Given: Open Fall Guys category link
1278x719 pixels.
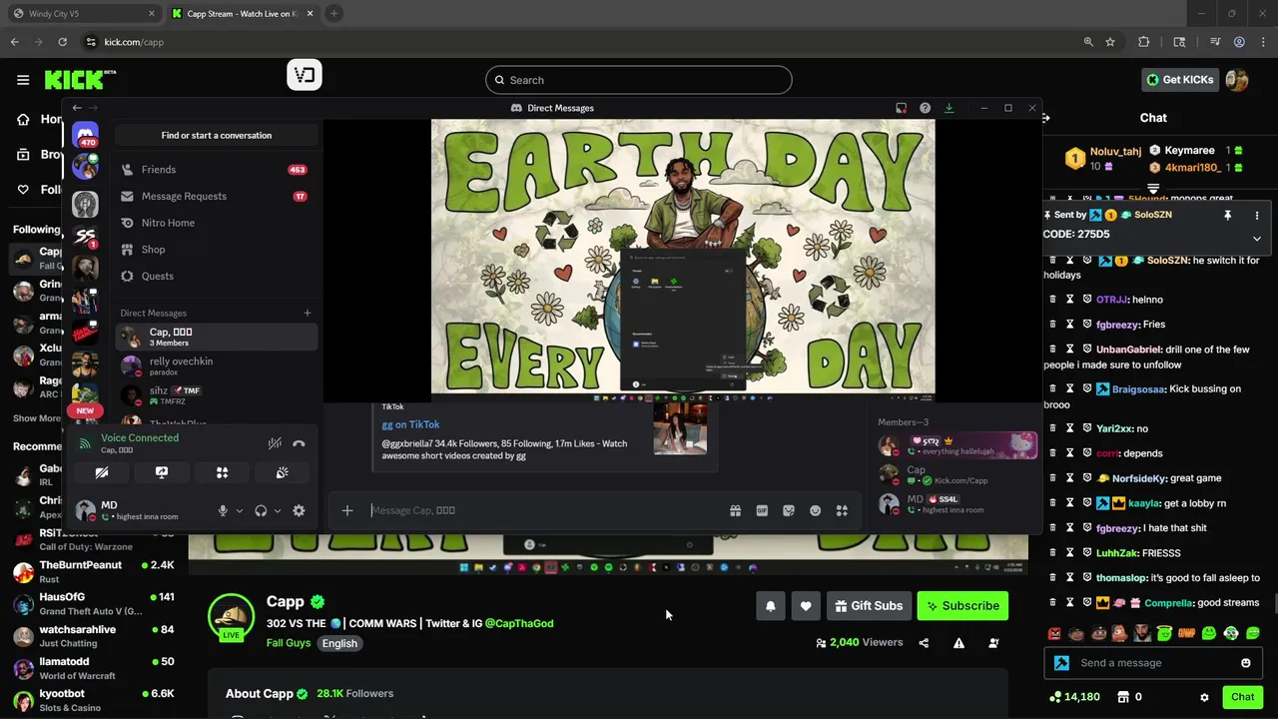Looking at the screenshot, I should pyautogui.click(x=289, y=643).
